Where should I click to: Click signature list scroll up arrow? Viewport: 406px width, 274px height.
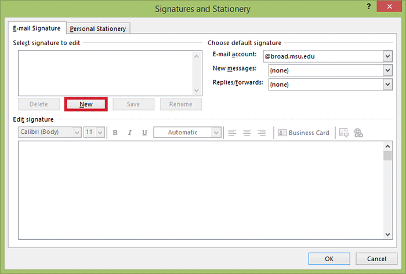197,56
